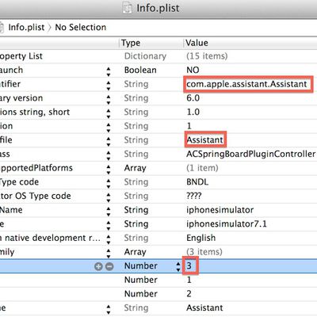Screen dimensions: 317x317
Task: Select the English value
Action: [x=201, y=238]
